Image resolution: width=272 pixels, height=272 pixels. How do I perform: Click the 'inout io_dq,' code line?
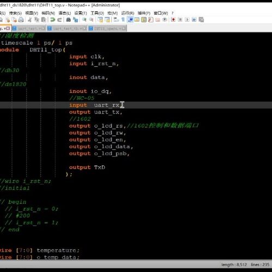pos(90,91)
